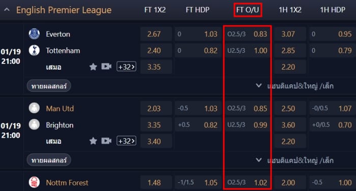This screenshot has width=356, height=191.
Task: Open correct score bet for Everton match
Action: (x=49, y=86)
